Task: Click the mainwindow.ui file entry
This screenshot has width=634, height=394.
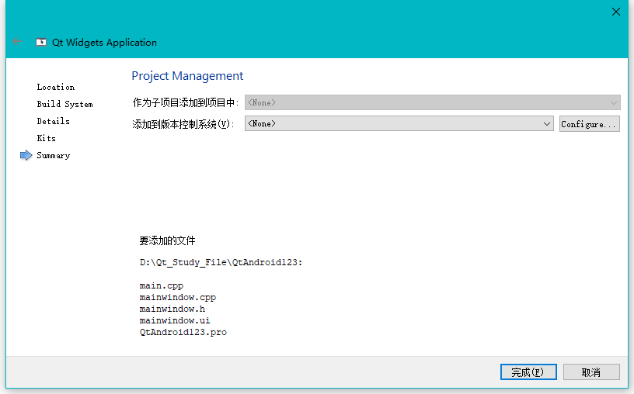Action: coord(175,320)
